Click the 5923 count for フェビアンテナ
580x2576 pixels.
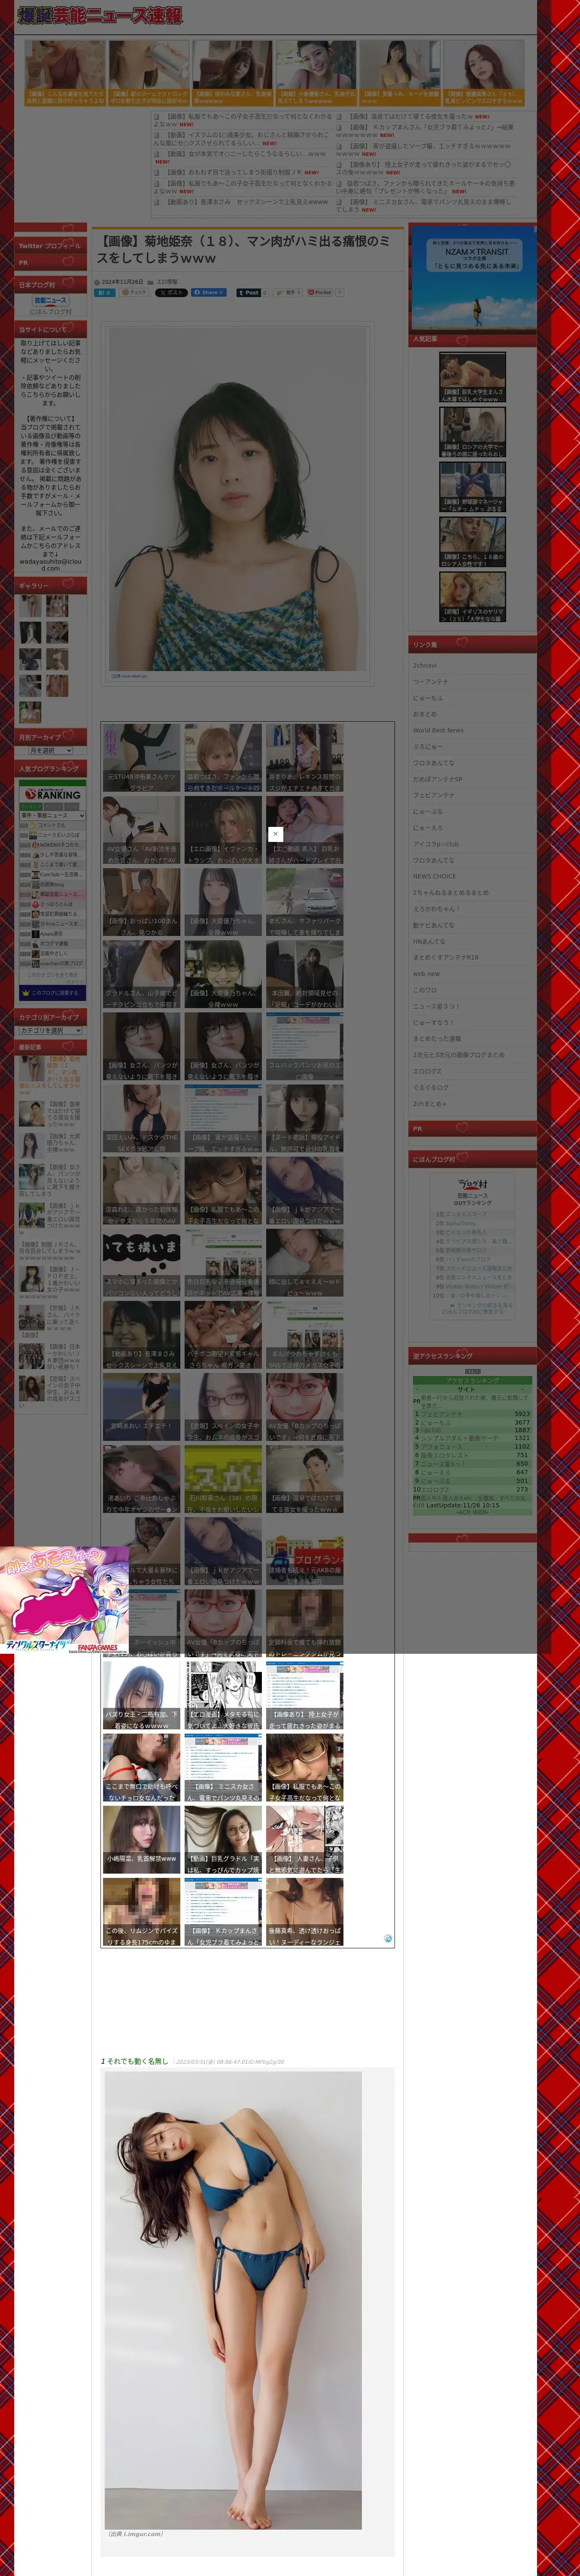522,1414
